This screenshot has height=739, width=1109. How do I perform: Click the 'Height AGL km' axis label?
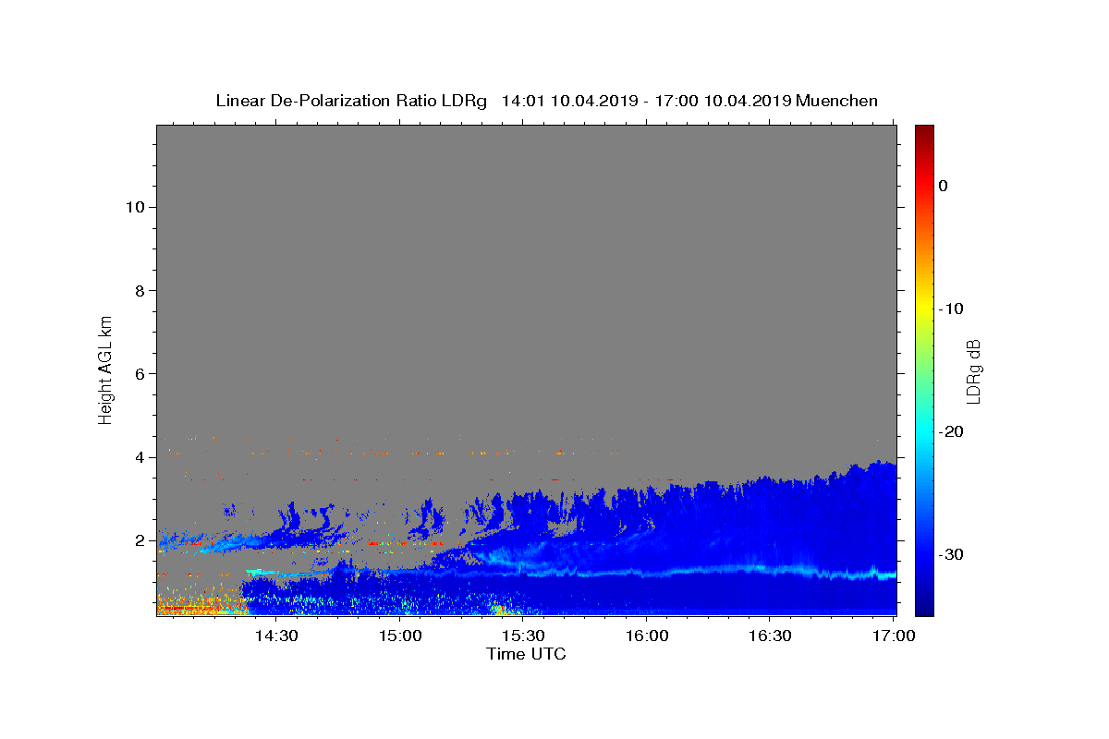pyautogui.click(x=106, y=369)
